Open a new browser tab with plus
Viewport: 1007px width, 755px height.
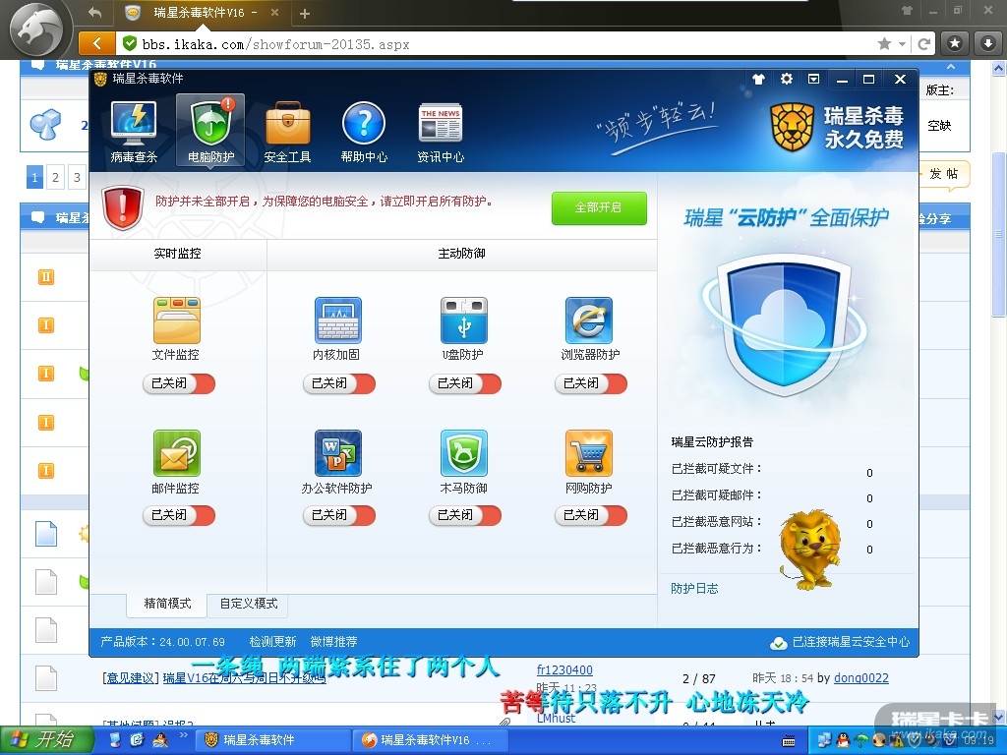[305, 14]
